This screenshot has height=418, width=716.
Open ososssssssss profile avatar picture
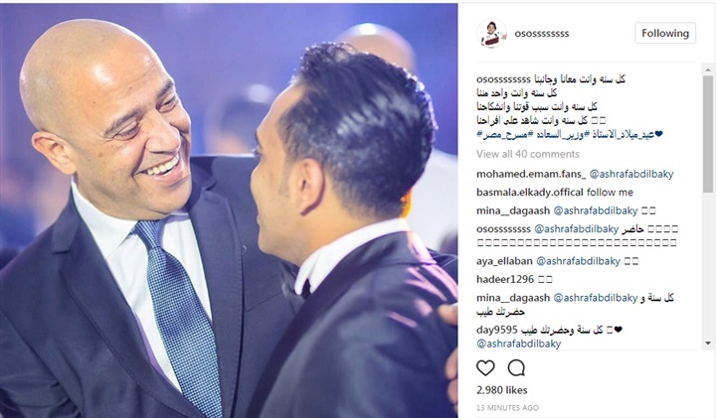pos(491,34)
